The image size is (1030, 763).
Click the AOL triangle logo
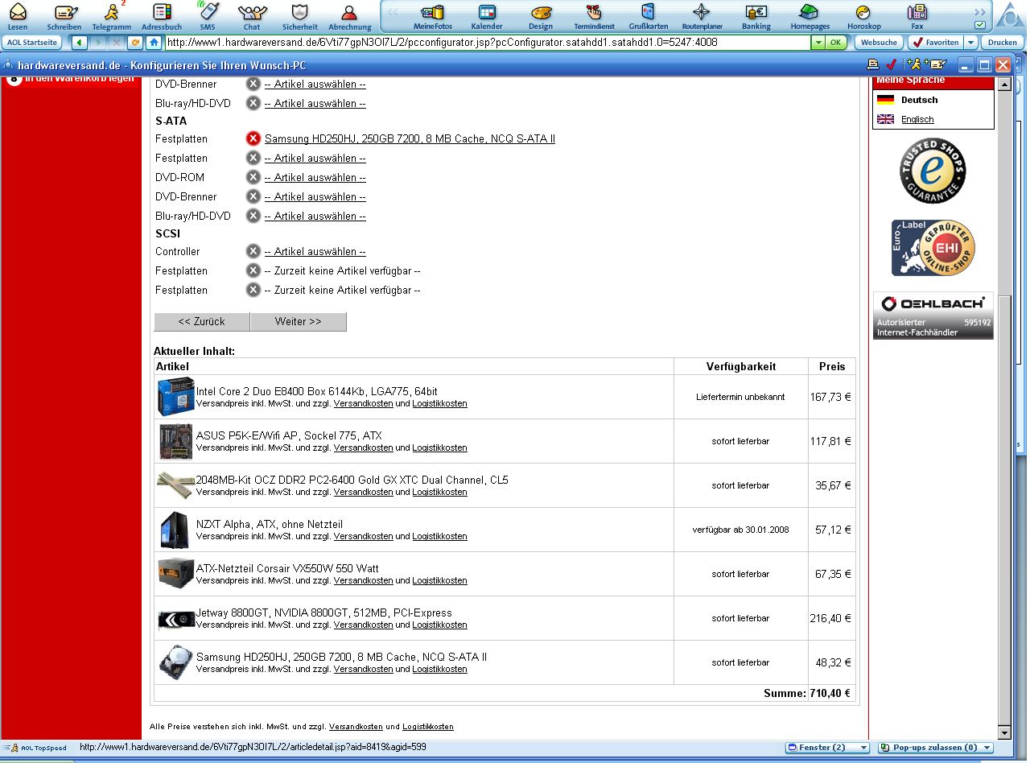coord(1011,17)
